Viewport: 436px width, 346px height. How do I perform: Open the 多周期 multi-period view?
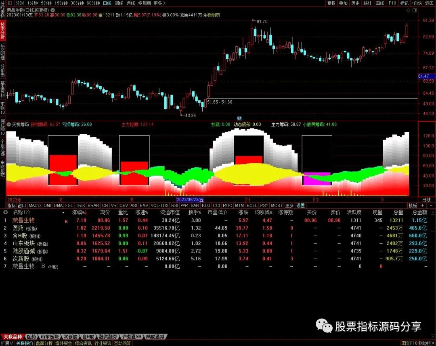coord(144,3)
